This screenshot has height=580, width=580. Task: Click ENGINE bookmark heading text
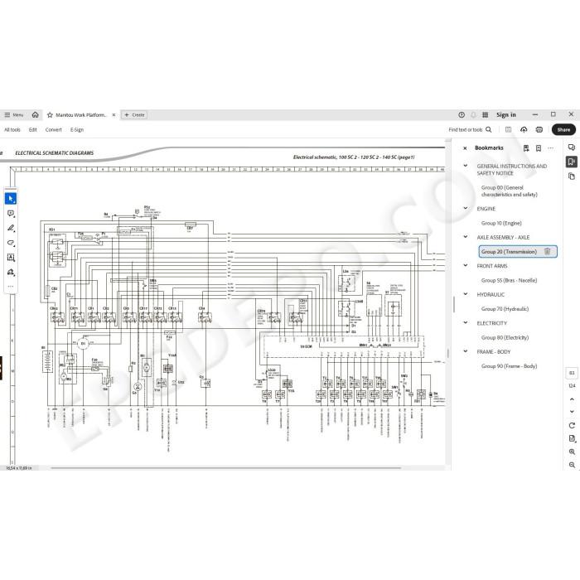(x=486, y=209)
